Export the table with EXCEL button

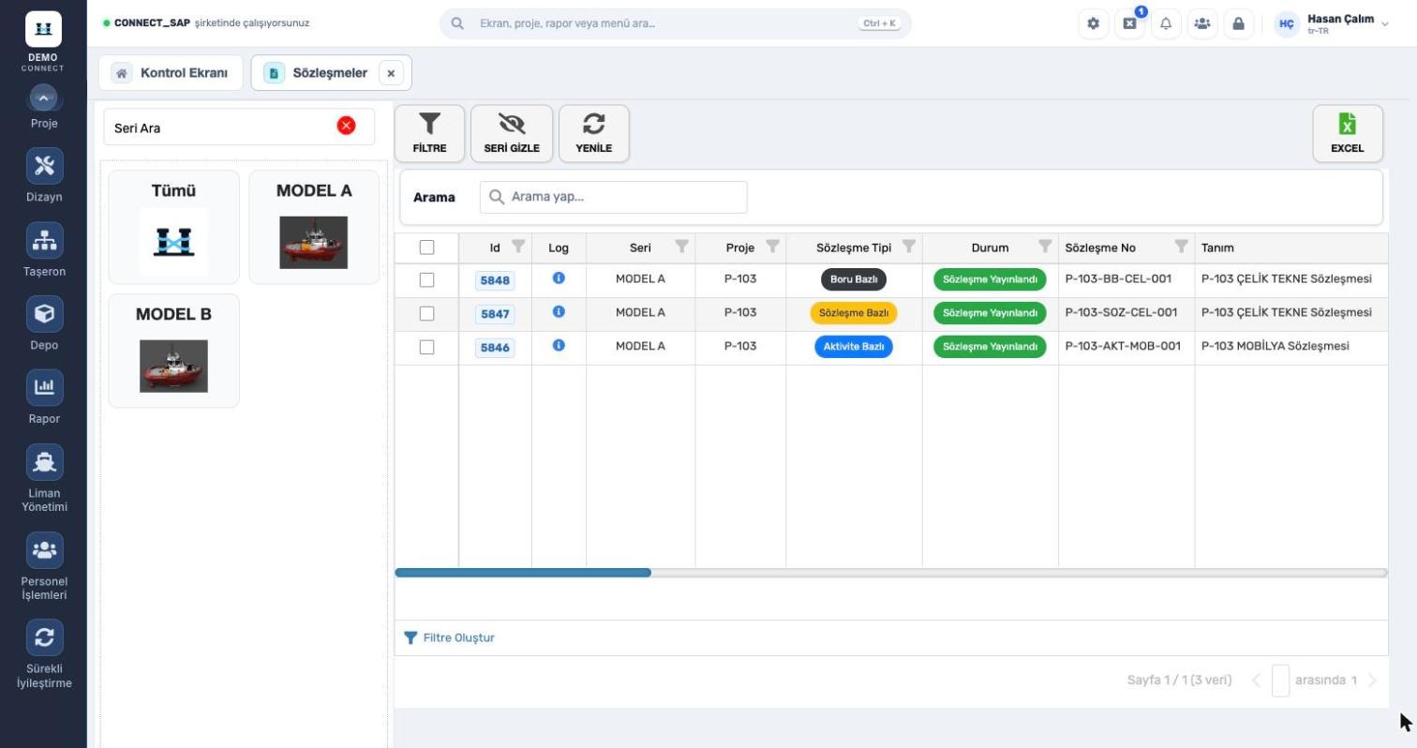(1348, 133)
